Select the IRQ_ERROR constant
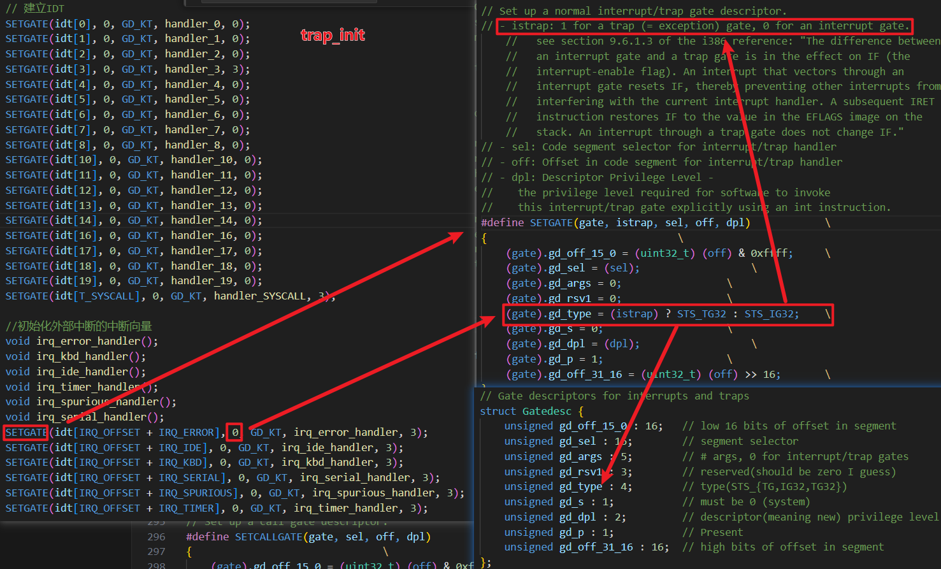The width and height of the screenshot is (941, 569). 186,432
